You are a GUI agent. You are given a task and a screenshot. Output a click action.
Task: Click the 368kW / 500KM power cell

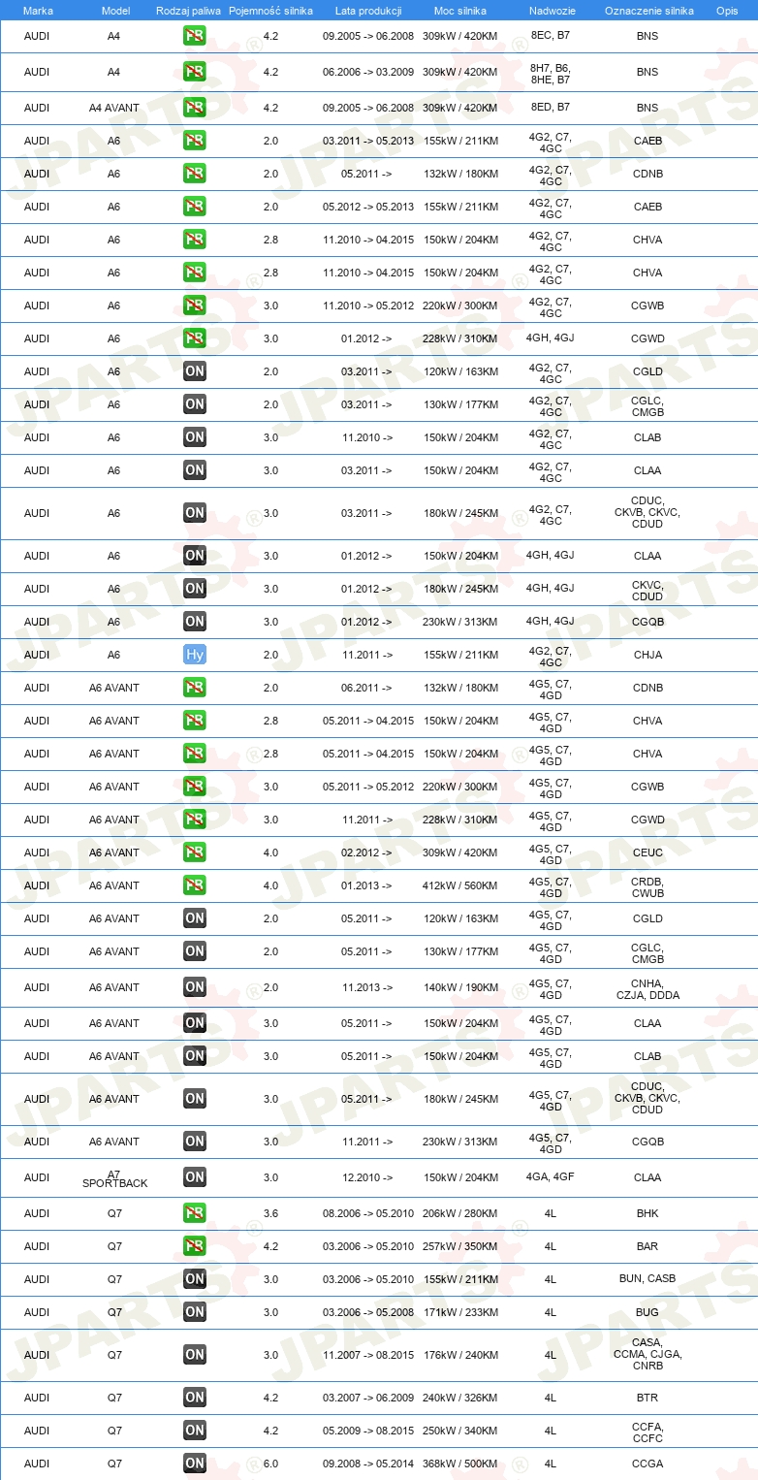460,1464
